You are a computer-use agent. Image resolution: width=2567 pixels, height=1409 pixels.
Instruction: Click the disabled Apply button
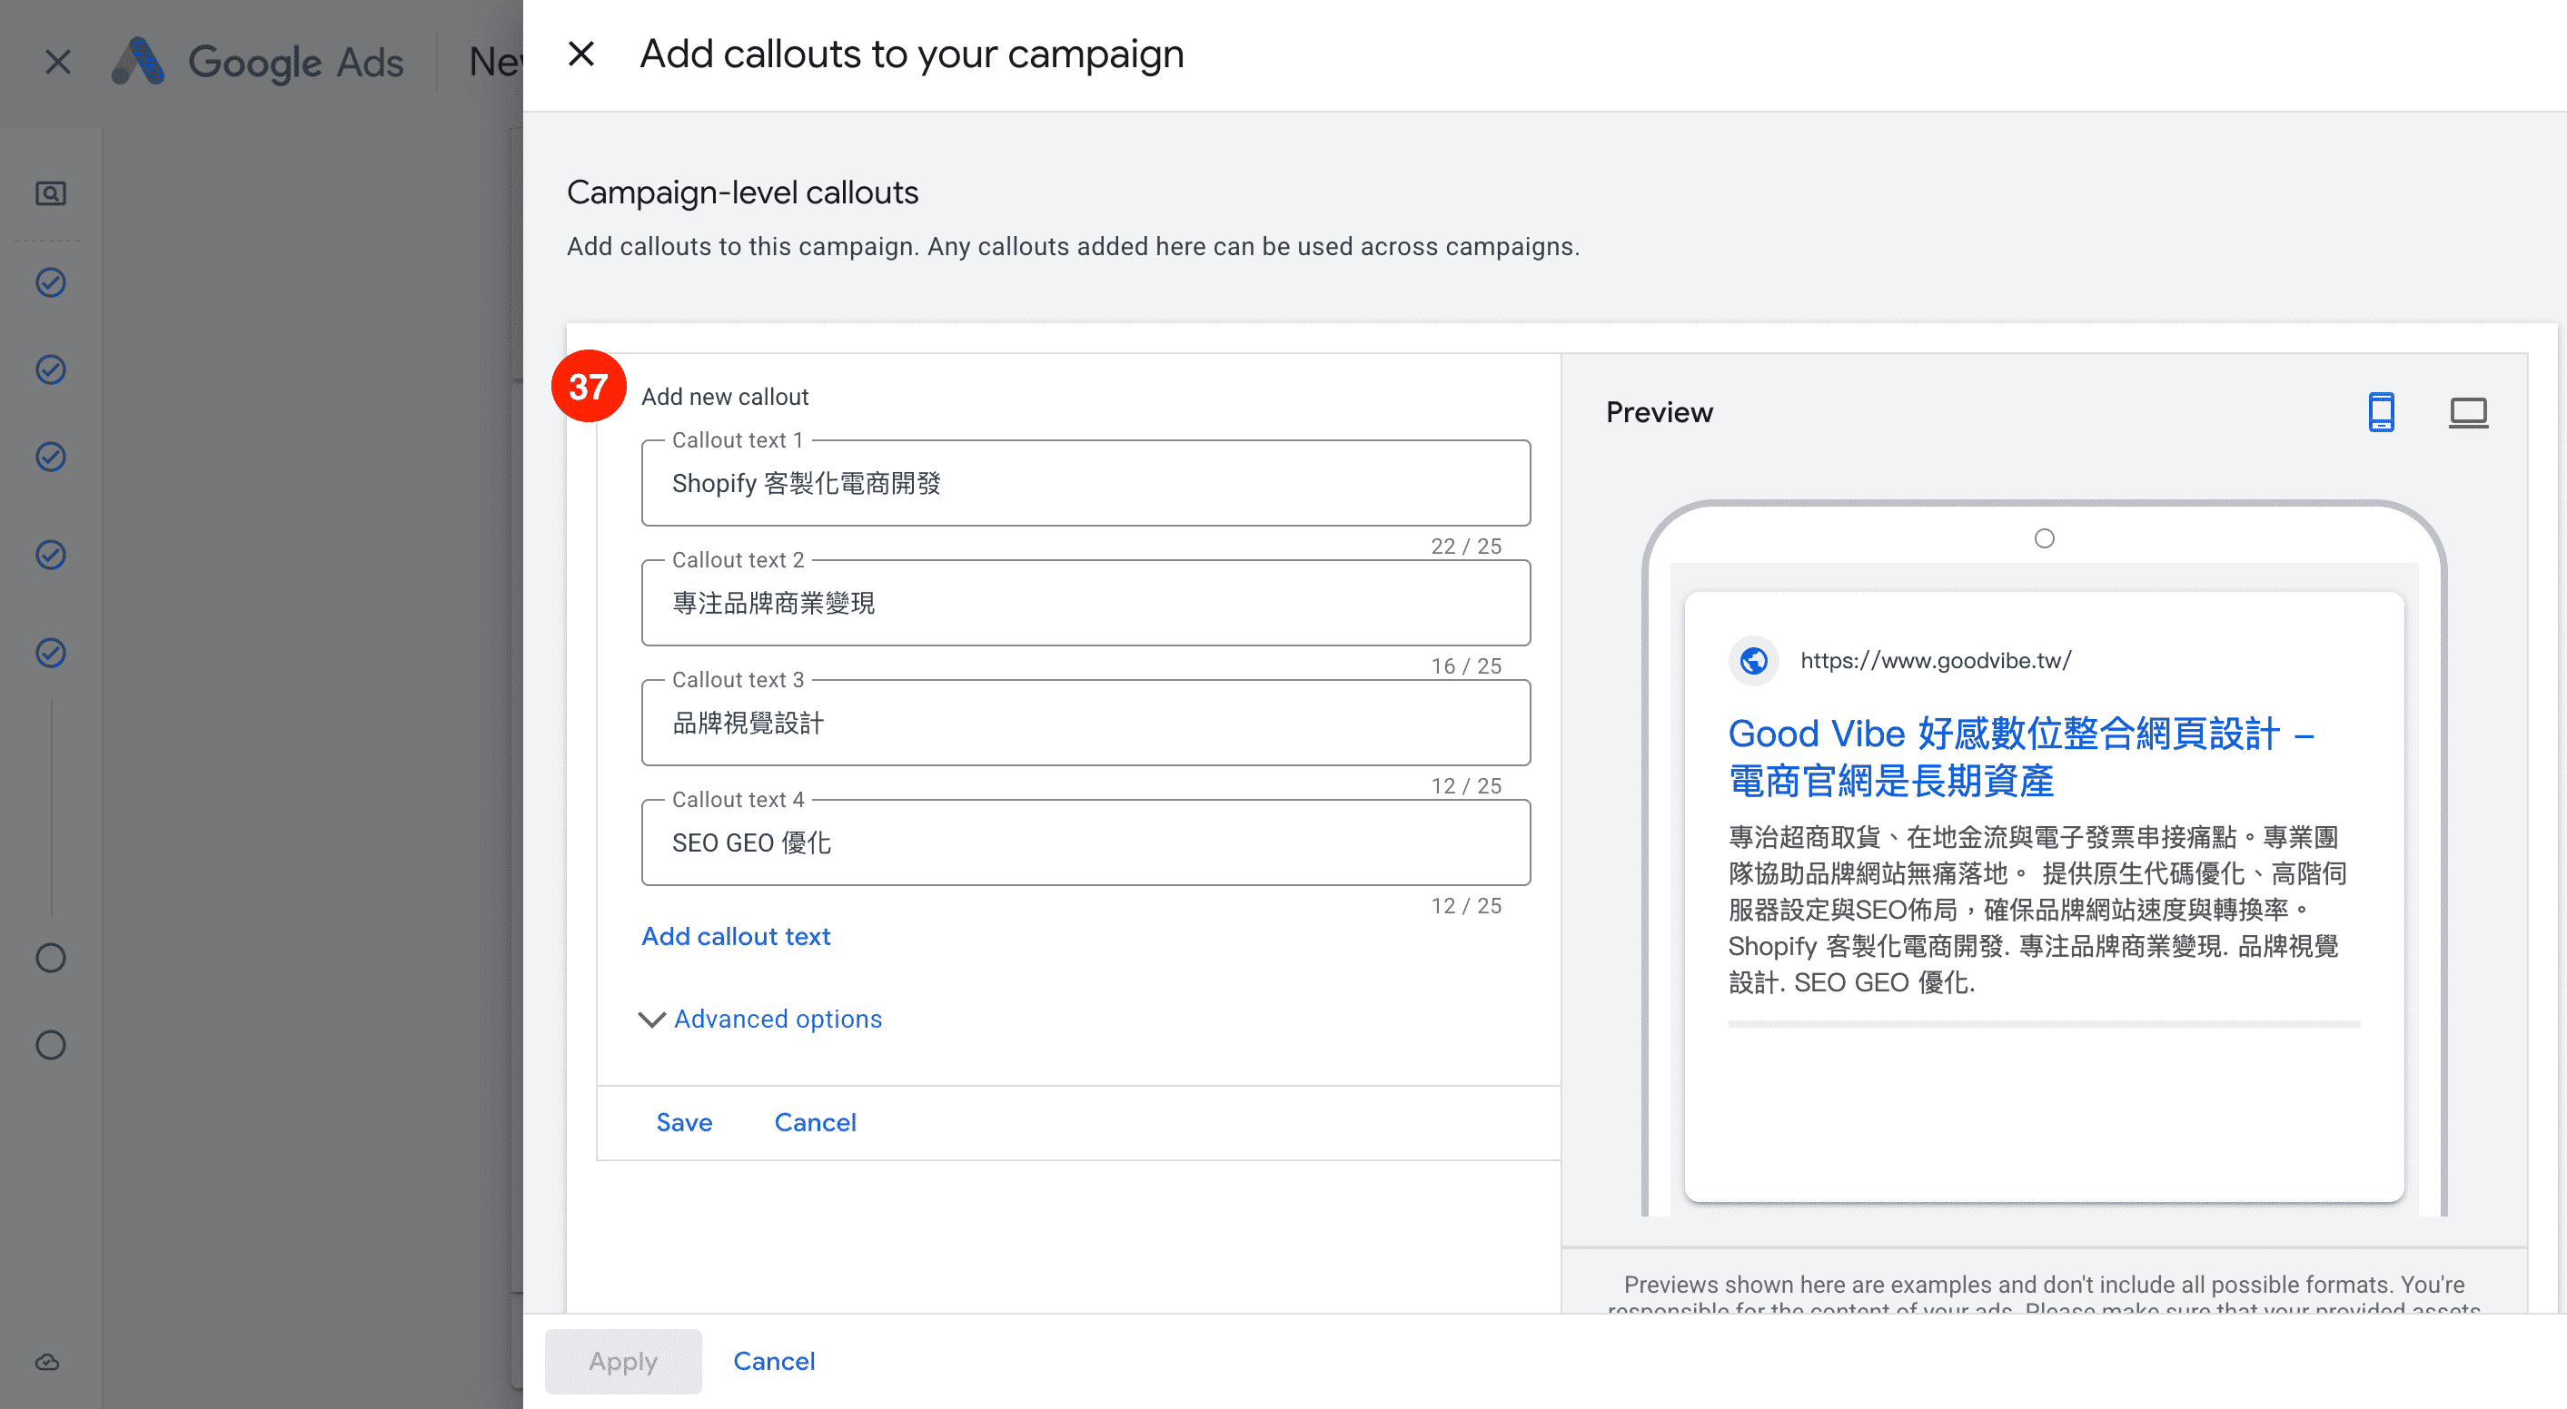click(x=623, y=1361)
